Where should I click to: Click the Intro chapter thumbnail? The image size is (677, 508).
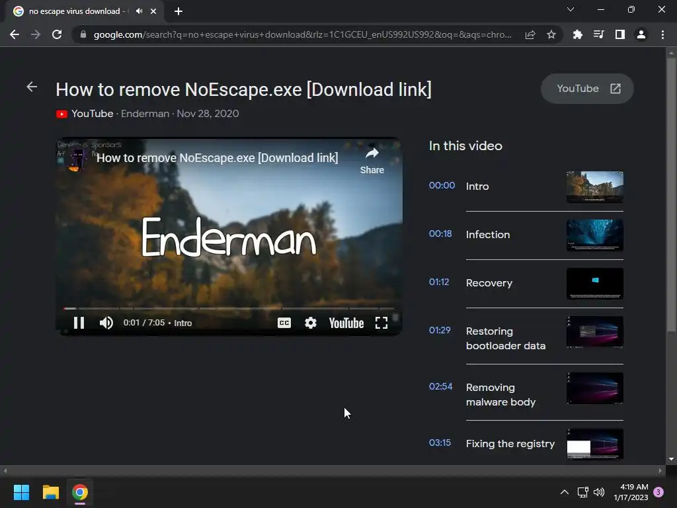[594, 187]
